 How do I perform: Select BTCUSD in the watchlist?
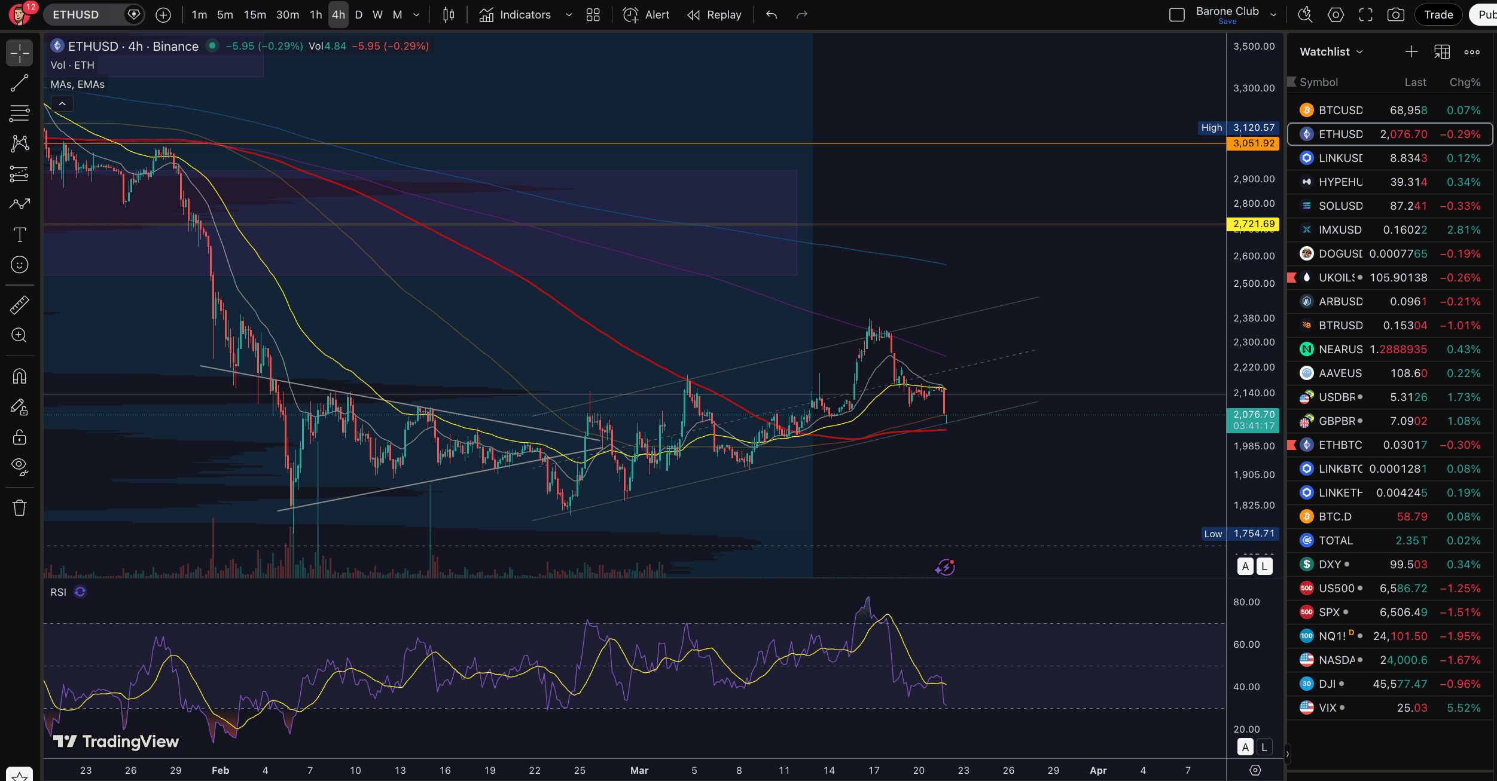coord(1340,111)
